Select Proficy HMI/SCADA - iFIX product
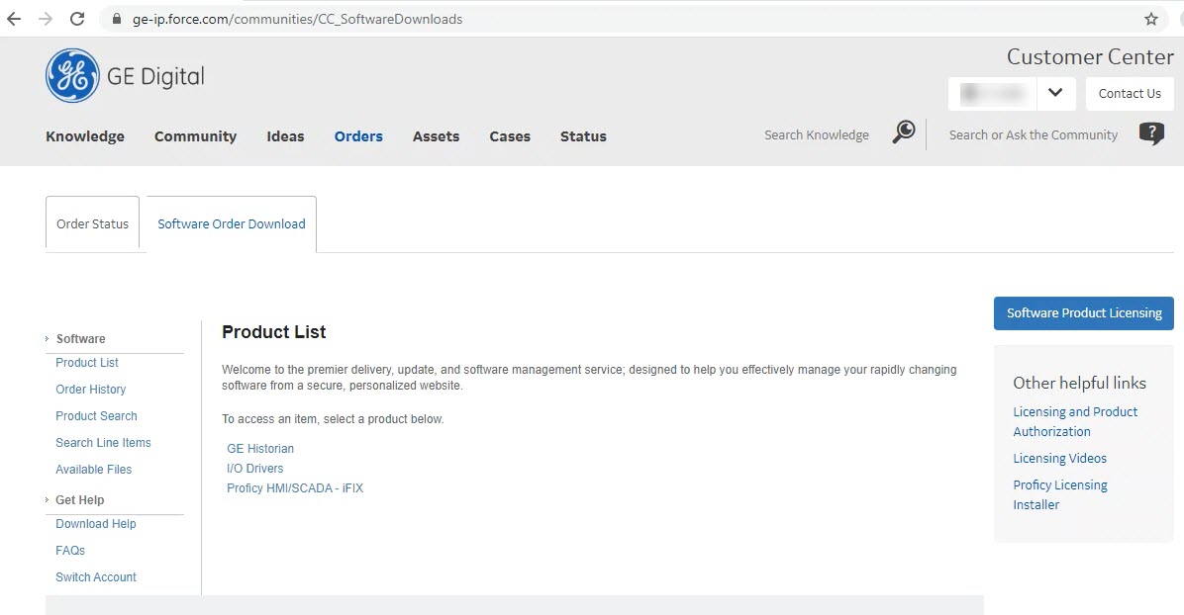Image resolution: width=1184 pixels, height=615 pixels. (x=295, y=488)
